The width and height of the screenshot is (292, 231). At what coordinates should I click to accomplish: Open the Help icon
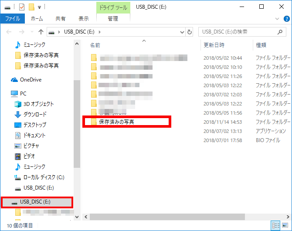point(287,19)
